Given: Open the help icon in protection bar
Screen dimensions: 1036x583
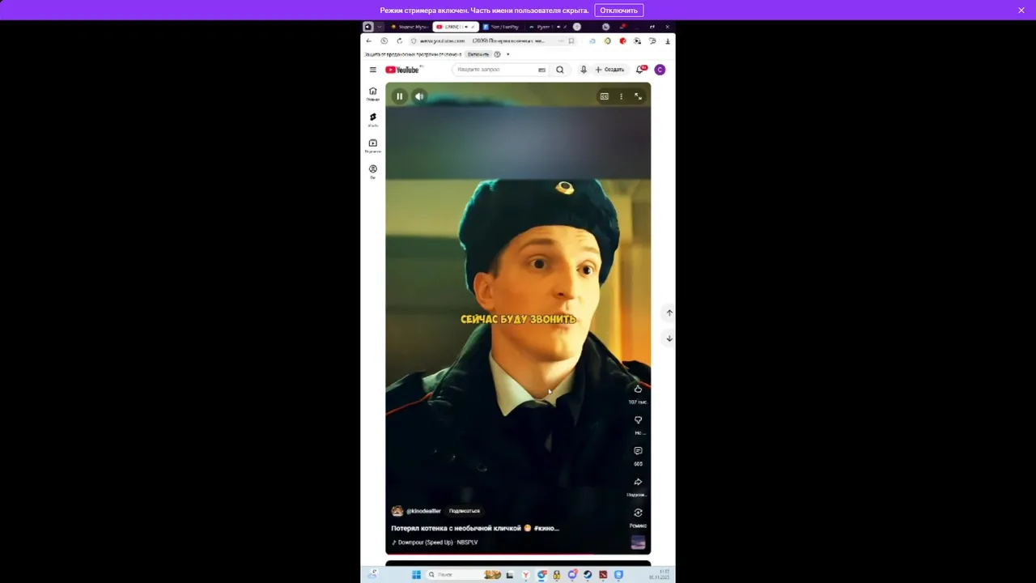Looking at the screenshot, I should click(x=497, y=54).
